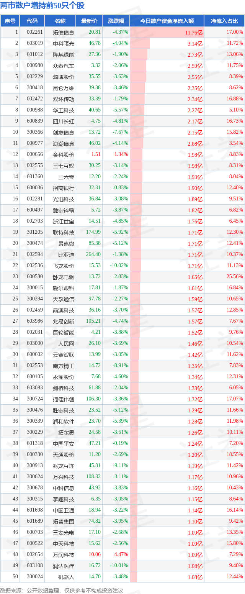Select the 数据来源 disclaimer footnote
The width and height of the screenshot is (245, 594).
62,591
